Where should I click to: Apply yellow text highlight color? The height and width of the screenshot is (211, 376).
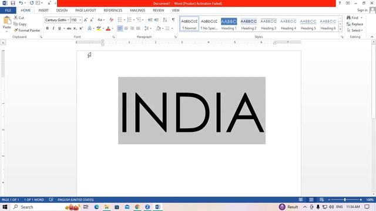99,29
